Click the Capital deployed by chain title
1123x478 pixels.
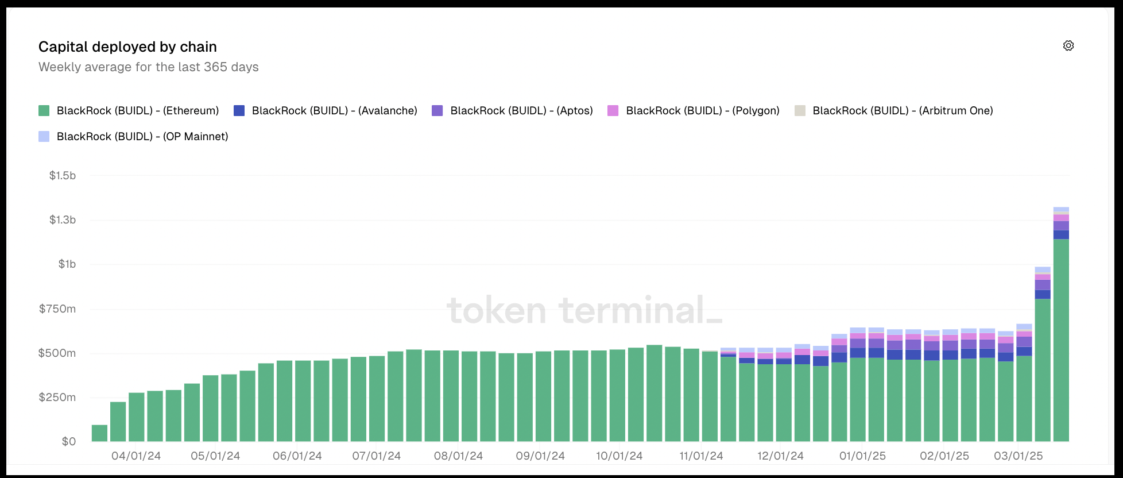(127, 47)
